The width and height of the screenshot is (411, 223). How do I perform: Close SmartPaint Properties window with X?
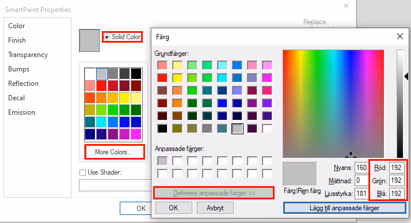[x=347, y=6]
